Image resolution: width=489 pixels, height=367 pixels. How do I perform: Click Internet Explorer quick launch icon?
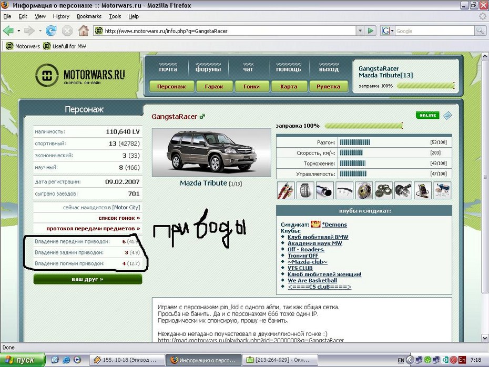click(66, 360)
